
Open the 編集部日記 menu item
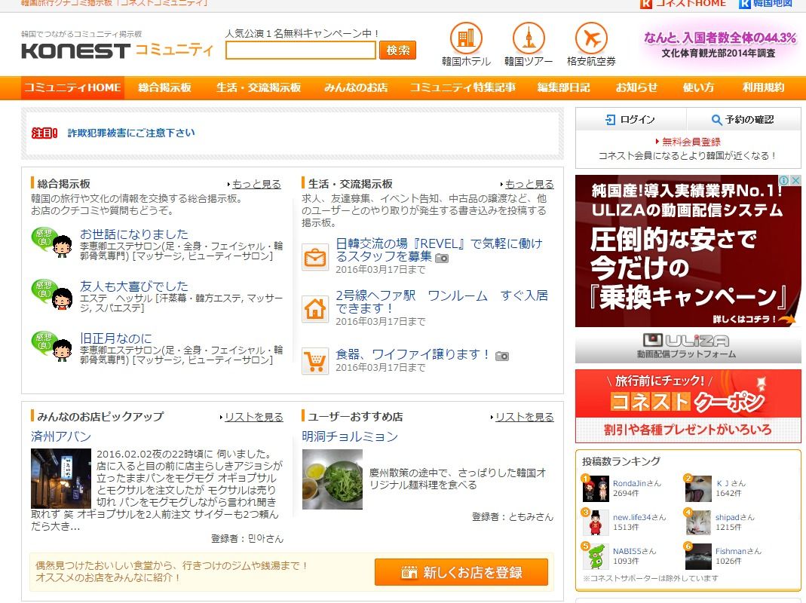pos(563,87)
